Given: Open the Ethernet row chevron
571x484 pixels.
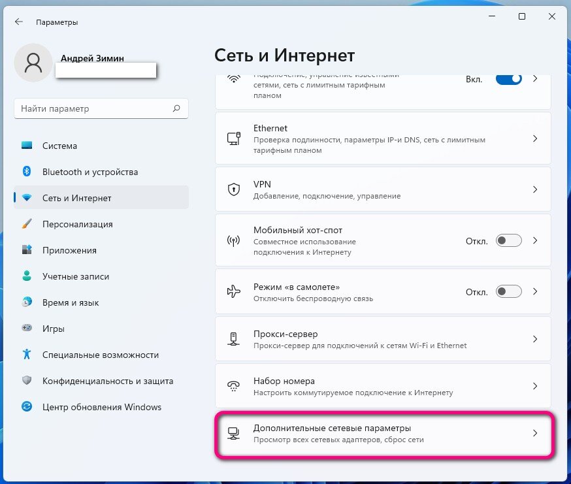Looking at the screenshot, I should tap(535, 138).
